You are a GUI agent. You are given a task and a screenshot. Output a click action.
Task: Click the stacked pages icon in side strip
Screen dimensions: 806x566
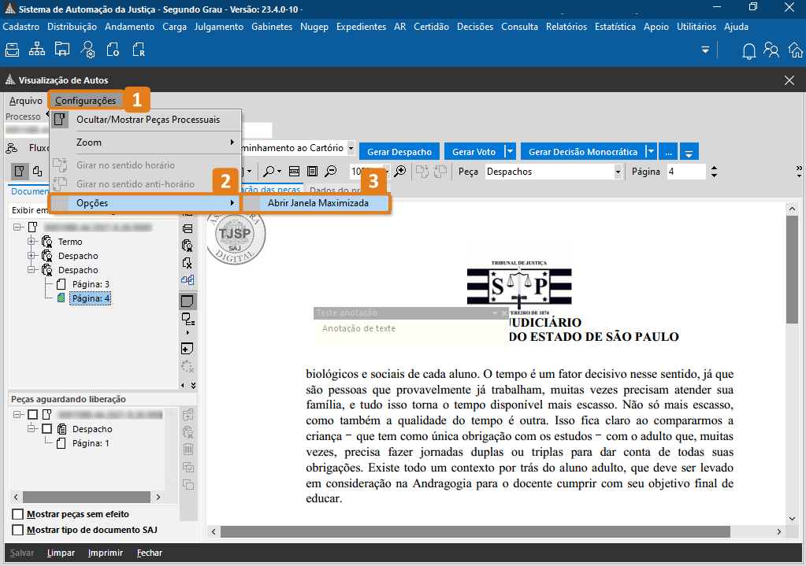point(188,228)
